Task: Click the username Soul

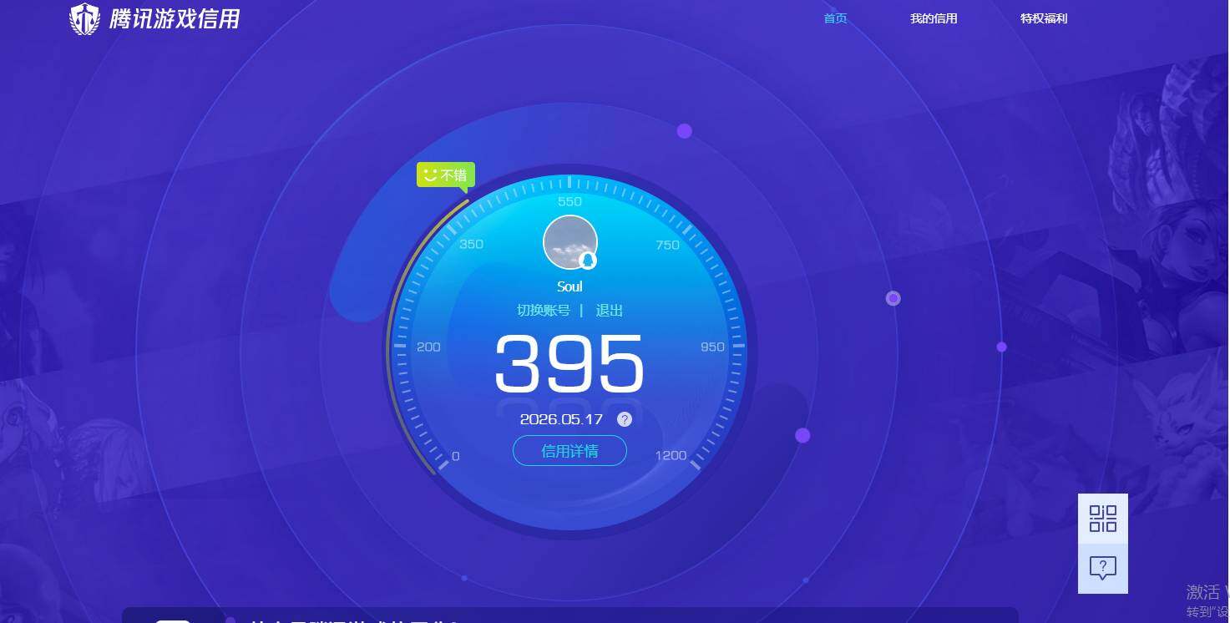Action: (569, 286)
